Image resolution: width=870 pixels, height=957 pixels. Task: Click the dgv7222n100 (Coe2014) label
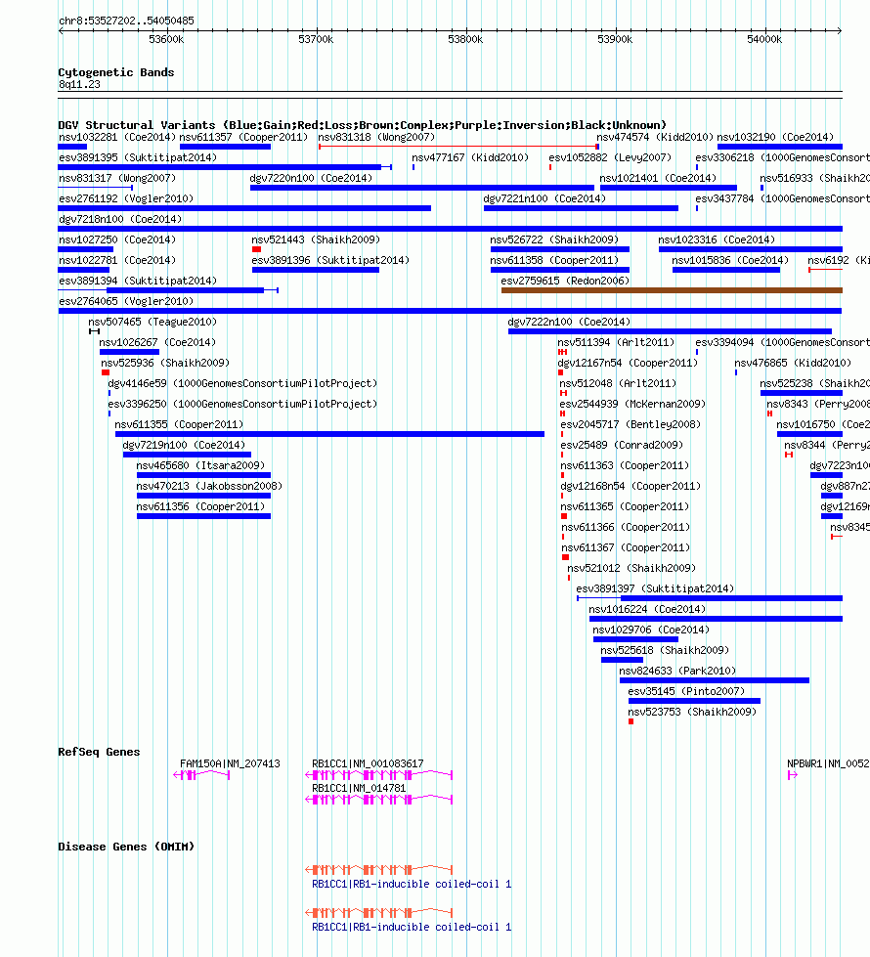[x=569, y=323]
